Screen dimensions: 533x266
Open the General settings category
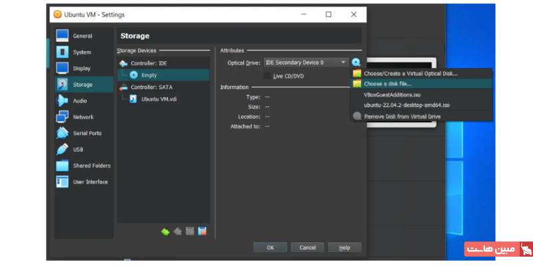82,36
